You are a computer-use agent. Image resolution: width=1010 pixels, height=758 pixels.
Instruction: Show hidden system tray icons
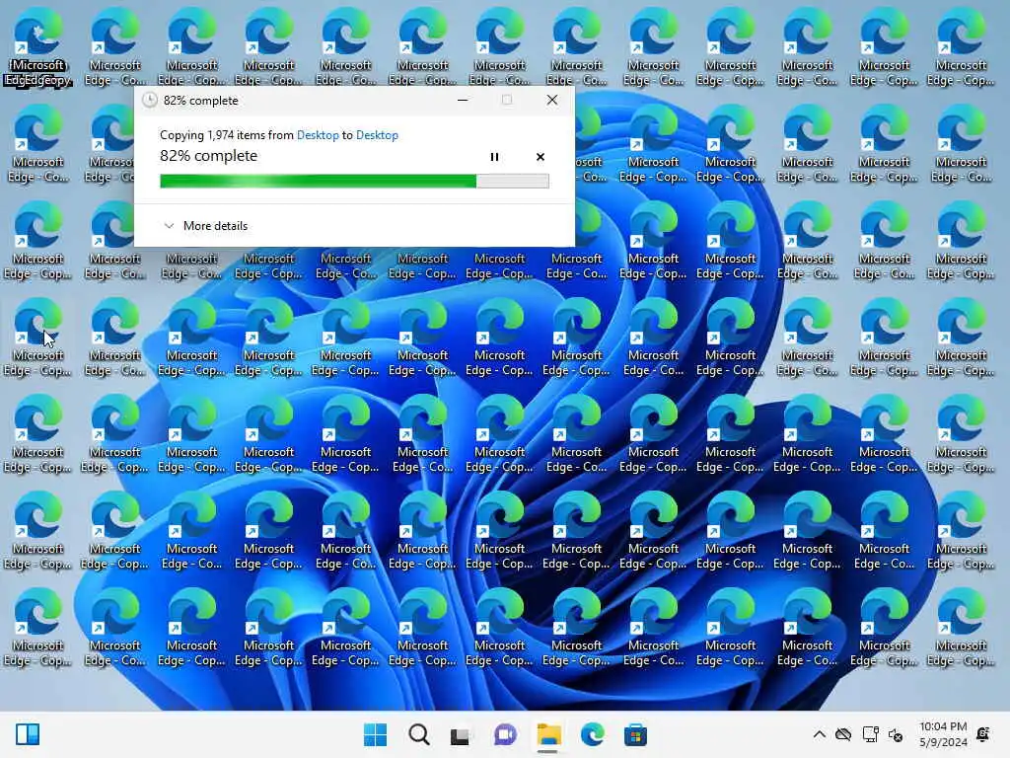click(819, 734)
